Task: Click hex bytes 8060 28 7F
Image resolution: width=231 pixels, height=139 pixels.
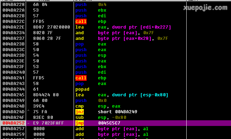Action: [47, 38]
